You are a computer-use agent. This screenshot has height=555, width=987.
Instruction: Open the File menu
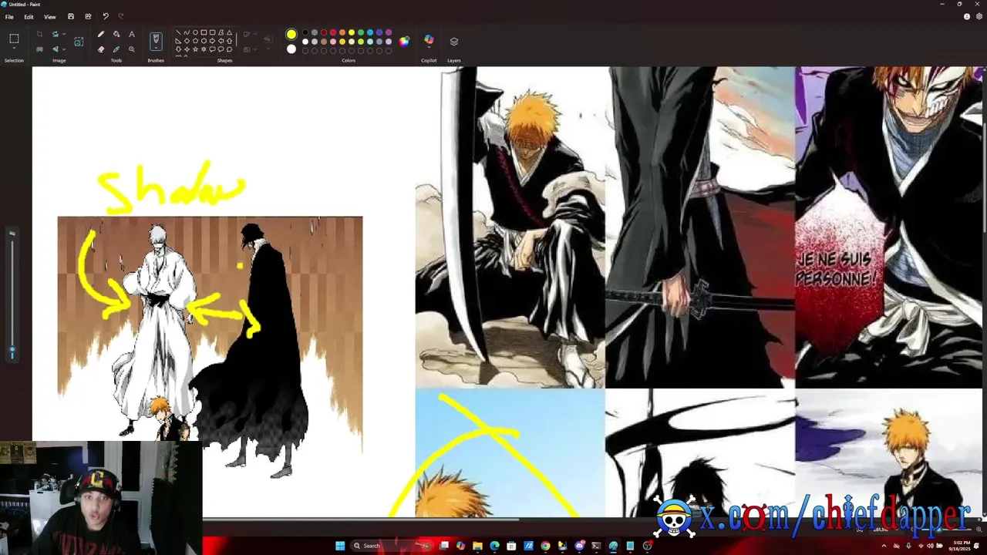tap(9, 16)
